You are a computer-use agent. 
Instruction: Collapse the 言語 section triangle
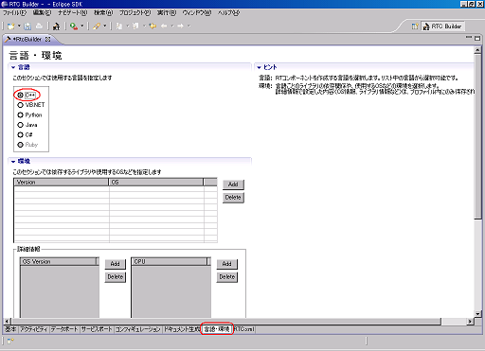[13, 67]
